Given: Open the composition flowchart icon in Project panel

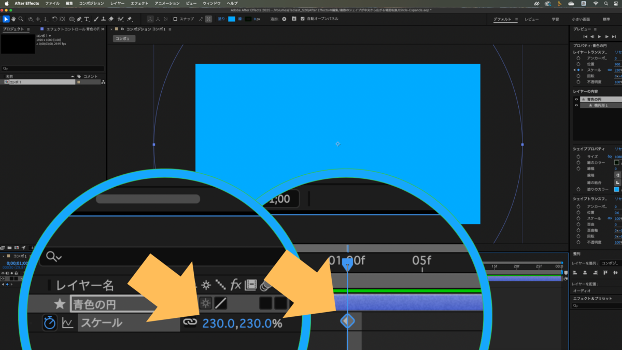Looking at the screenshot, I should (x=103, y=82).
